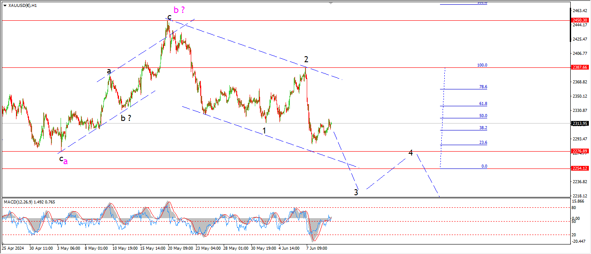Select the magenta 'b ?' wave label
The width and height of the screenshot is (591, 254).
tap(179, 10)
